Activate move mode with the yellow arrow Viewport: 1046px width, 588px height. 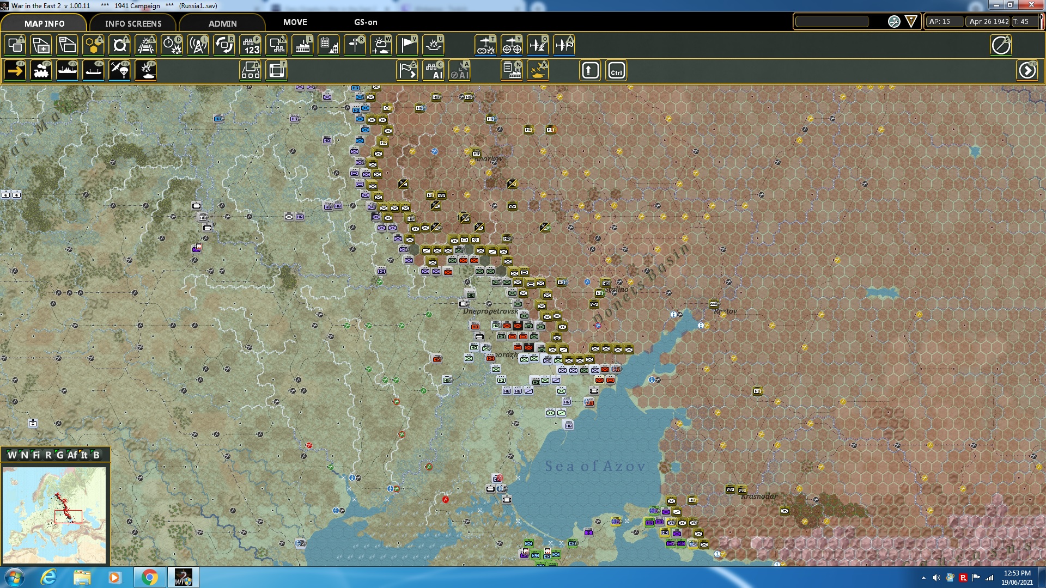(x=15, y=70)
